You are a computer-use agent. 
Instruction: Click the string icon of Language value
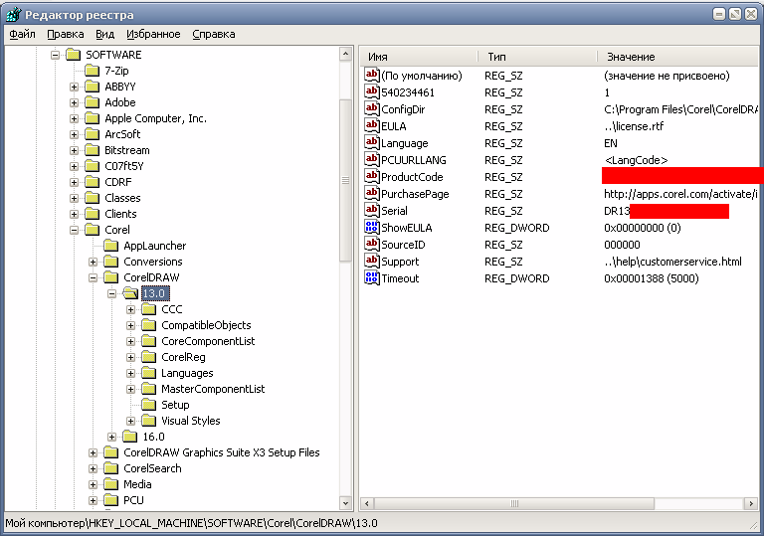(372, 143)
